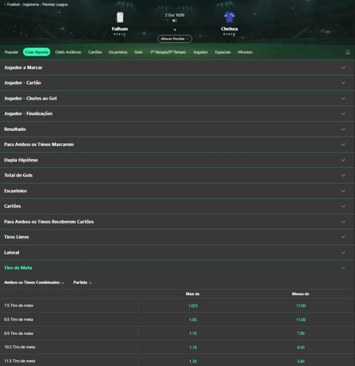Expand the Total de Gols section
Screen dimensions: 355x366
[177, 175]
